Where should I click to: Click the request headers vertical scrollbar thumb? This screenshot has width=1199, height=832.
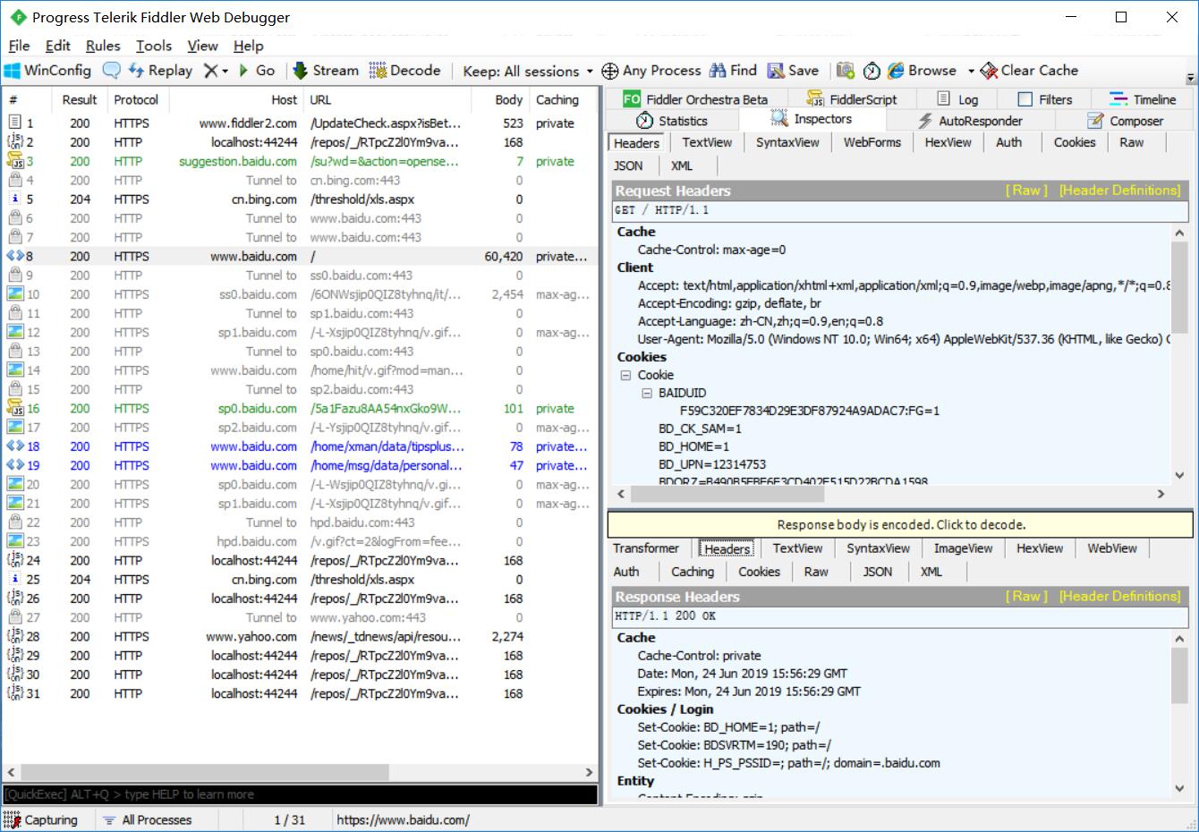(1179, 287)
